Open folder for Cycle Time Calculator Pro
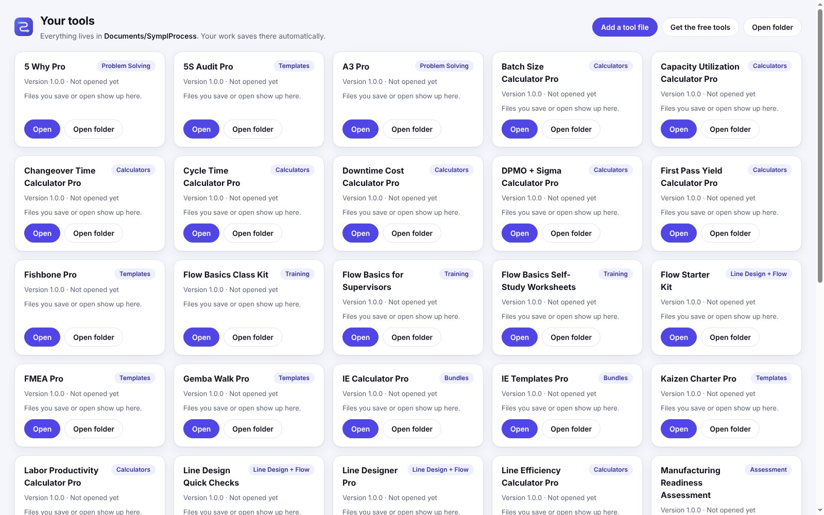 click(253, 233)
